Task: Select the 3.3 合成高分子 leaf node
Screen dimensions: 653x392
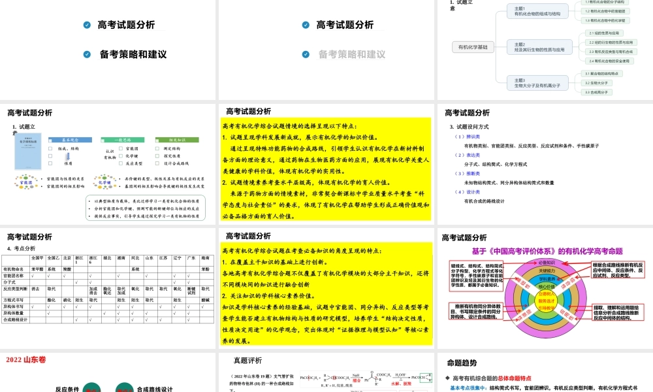Action: click(x=597, y=92)
